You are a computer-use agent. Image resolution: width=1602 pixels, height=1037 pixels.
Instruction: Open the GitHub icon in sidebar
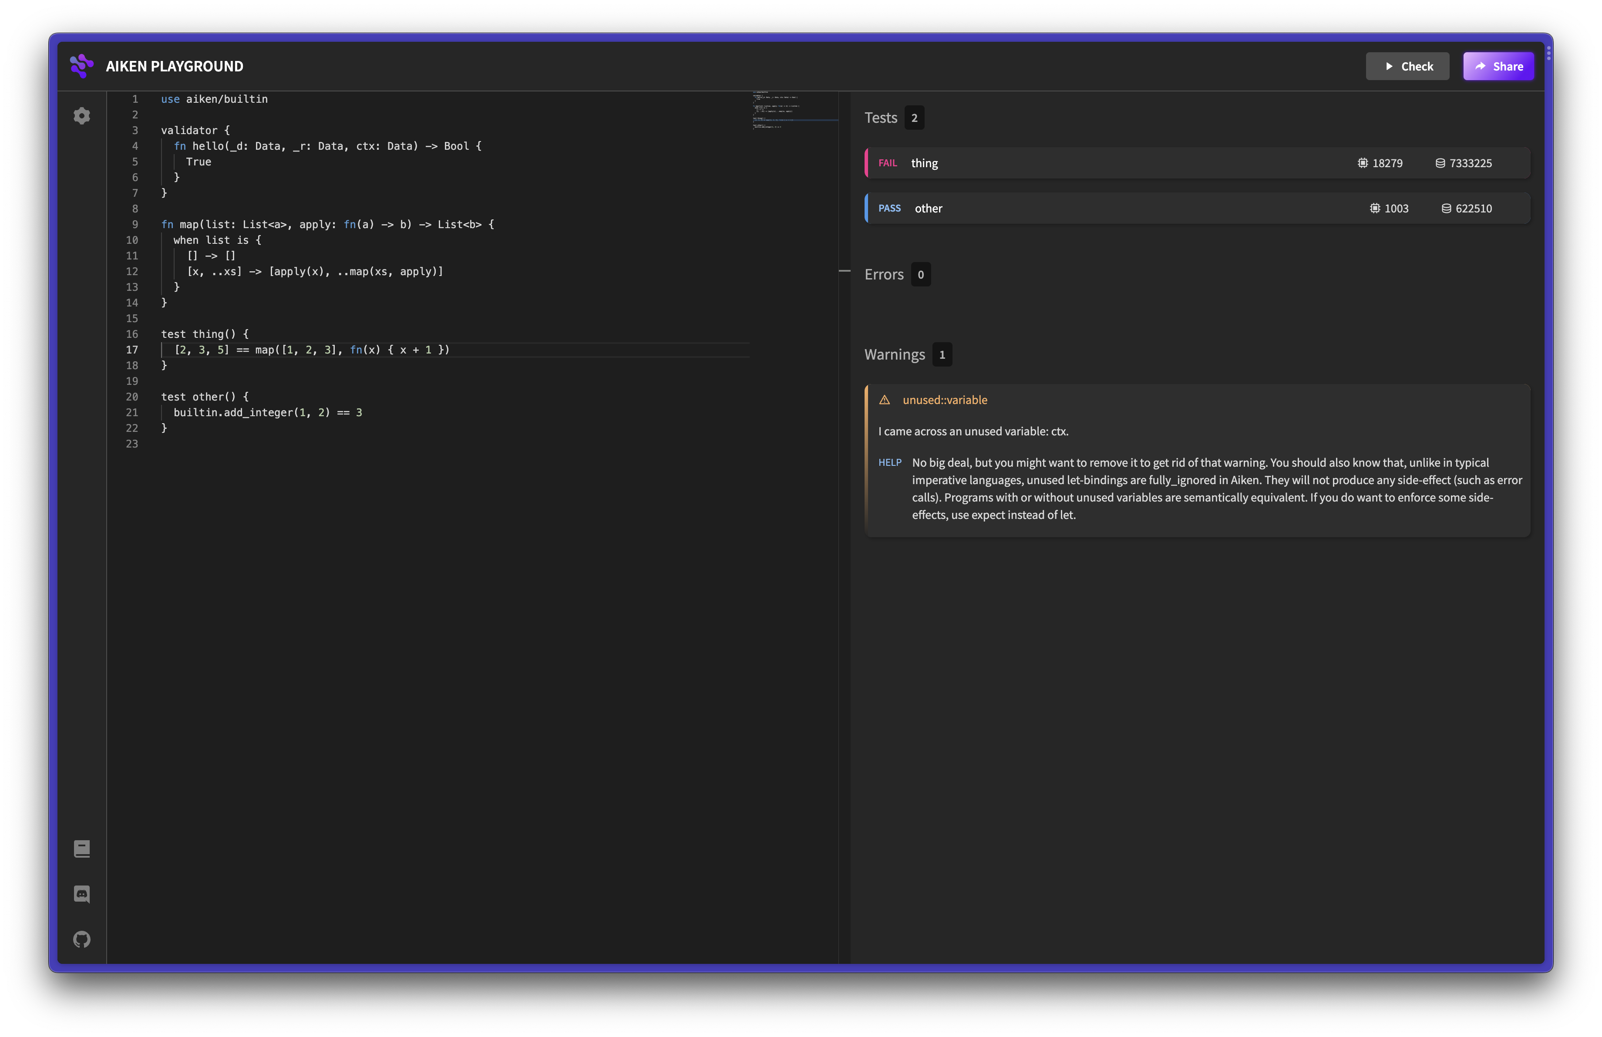[x=81, y=939]
